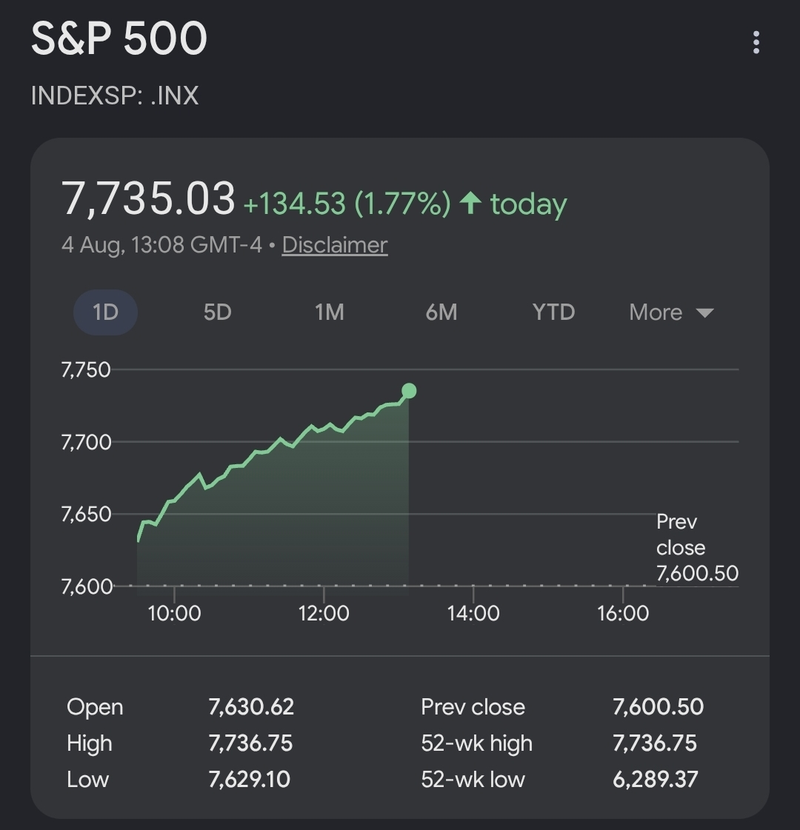This screenshot has height=830, width=800.
Task: Open the three-dot options menu
Action: click(x=756, y=41)
